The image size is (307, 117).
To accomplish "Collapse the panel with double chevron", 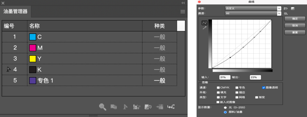I will [x=183, y=3].
